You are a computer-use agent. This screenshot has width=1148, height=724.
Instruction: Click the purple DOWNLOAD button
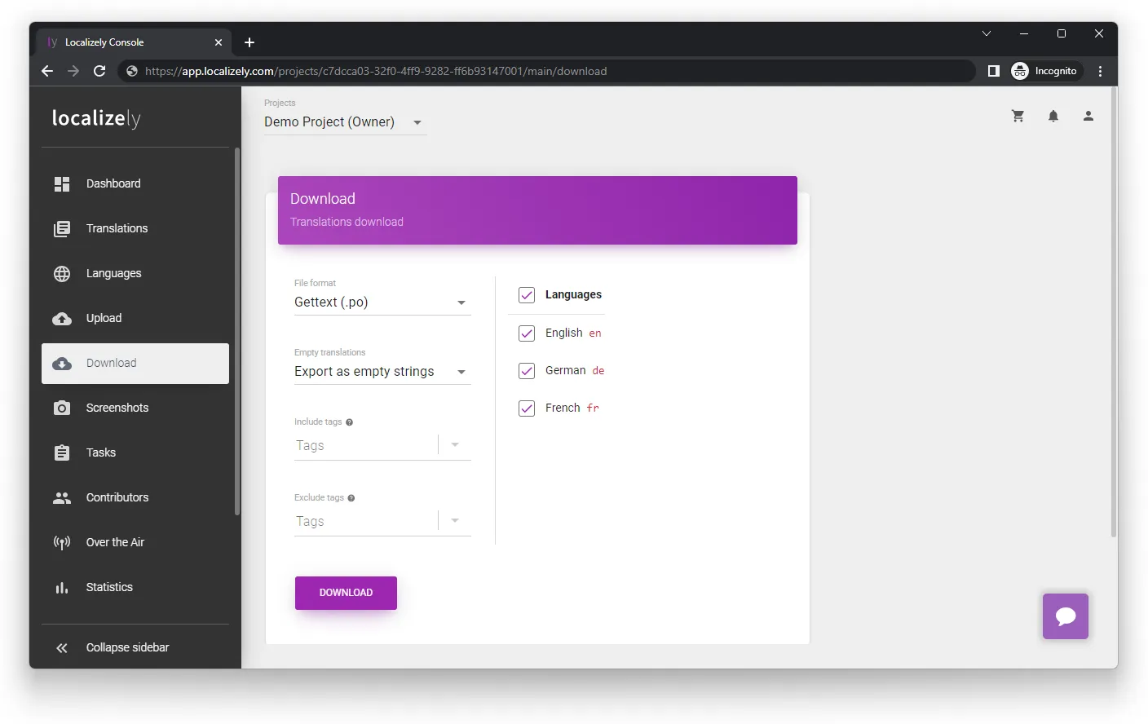346,593
